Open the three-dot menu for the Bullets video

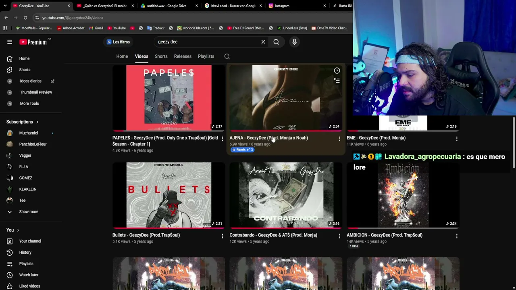pyautogui.click(x=222, y=236)
